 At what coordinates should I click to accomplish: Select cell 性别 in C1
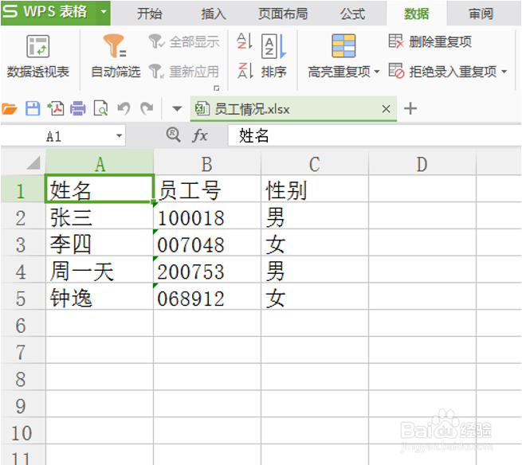(x=315, y=189)
